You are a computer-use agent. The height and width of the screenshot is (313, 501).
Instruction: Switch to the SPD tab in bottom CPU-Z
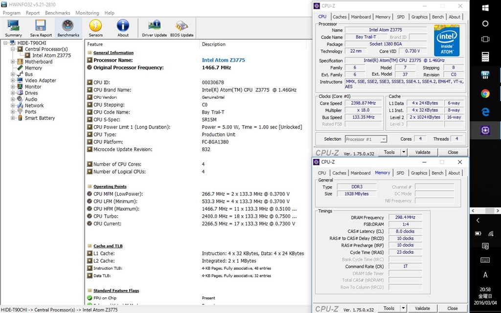[400, 173]
